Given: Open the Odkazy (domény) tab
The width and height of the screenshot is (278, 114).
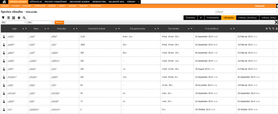Looking at the screenshot, I should point(247,18).
